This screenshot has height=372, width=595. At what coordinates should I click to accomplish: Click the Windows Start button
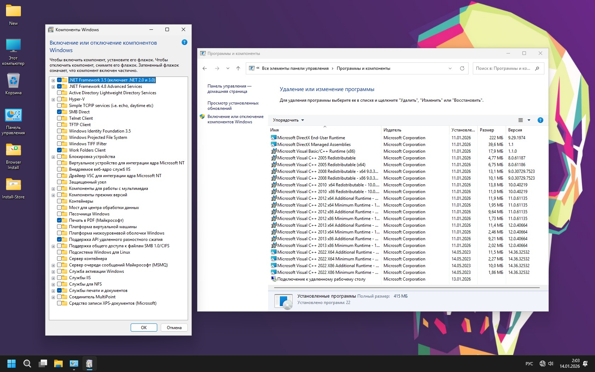(x=11, y=363)
